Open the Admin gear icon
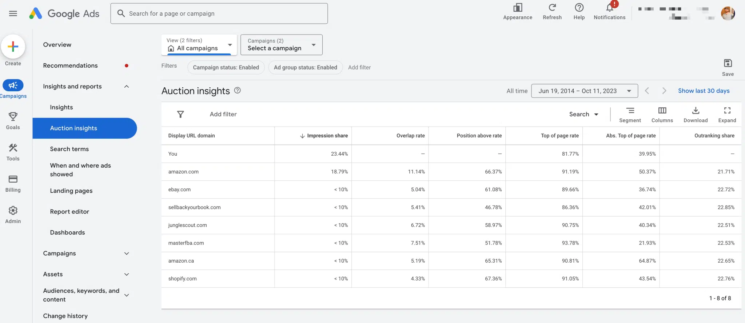This screenshot has width=745, height=323. point(13,211)
